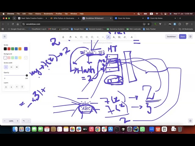Open the custom background color picker
This screenshot has height=146, width=195.
coord(26,58)
